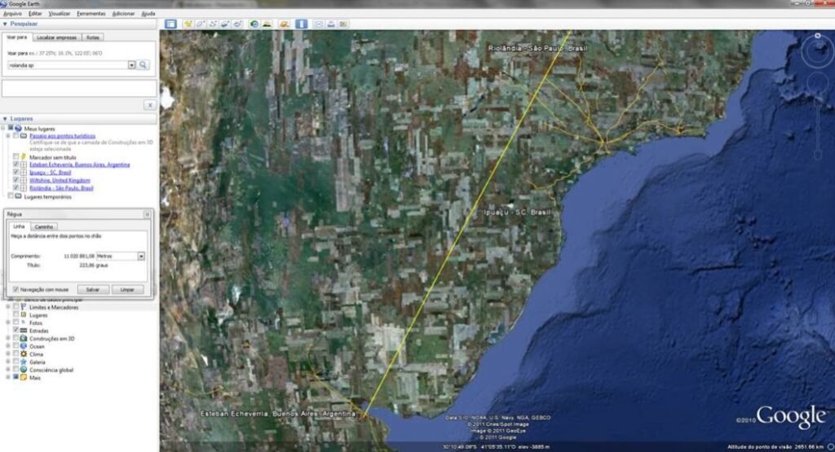Expand the Construções em 3D layer

tap(7, 338)
